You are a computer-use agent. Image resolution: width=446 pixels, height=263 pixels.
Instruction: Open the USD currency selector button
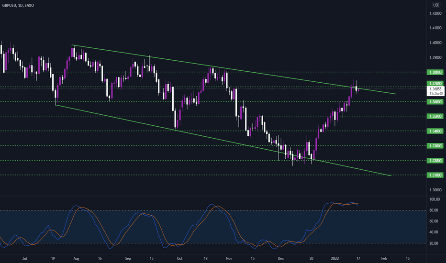point(436,5)
